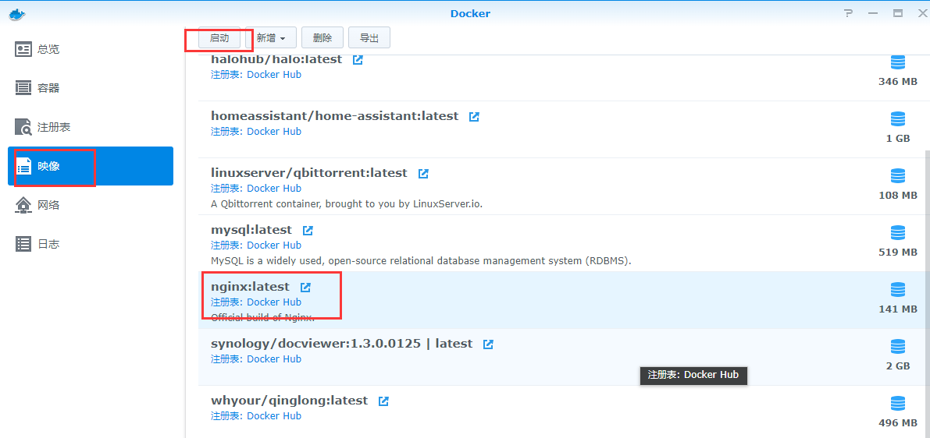Click Docker Hub link under linuxserver/qbittorrent:latest
Screen dimensions: 930x438
tap(274, 189)
